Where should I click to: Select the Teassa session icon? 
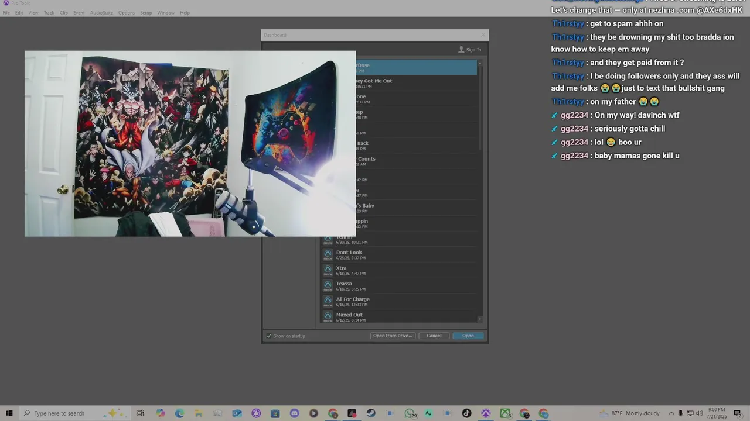(x=328, y=286)
